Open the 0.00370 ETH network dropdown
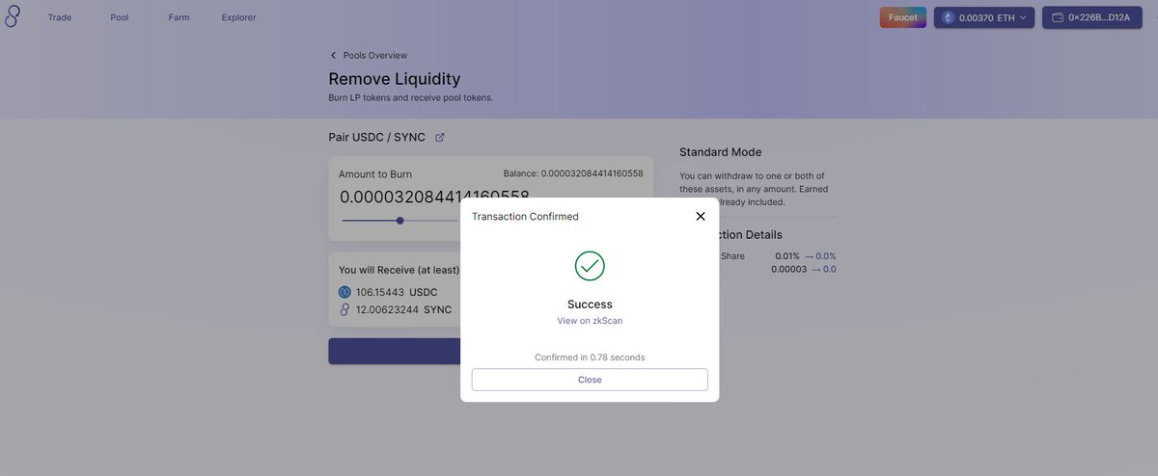Viewport: 1158px width, 476px height. pos(984,17)
